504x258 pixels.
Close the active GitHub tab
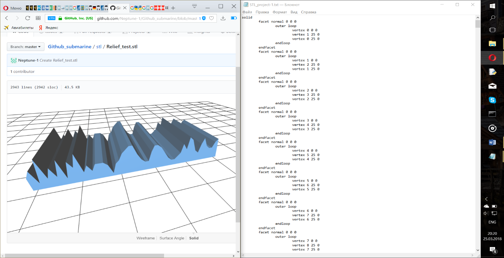(x=125, y=8)
